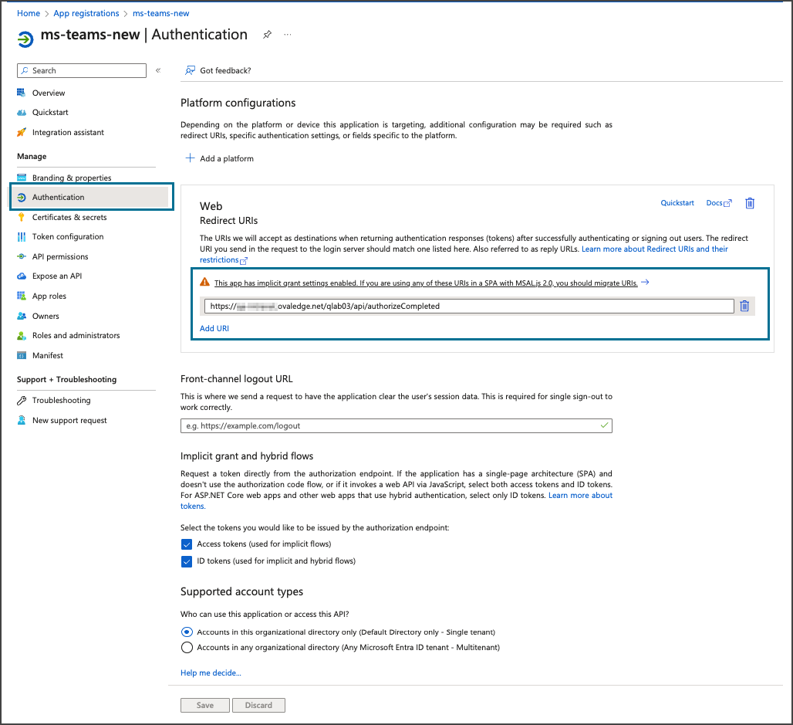Click the Integration assistant rocket icon

coord(22,132)
